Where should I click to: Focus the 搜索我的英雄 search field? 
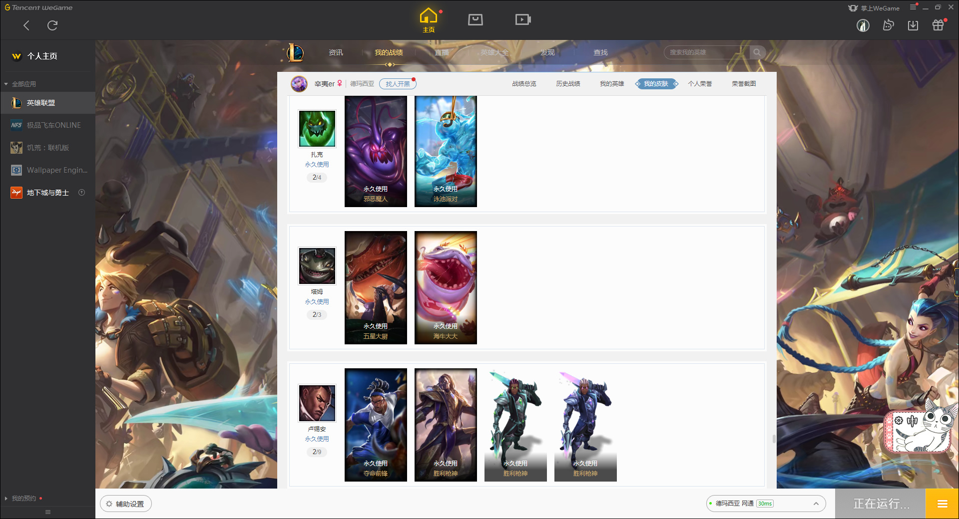pos(706,52)
